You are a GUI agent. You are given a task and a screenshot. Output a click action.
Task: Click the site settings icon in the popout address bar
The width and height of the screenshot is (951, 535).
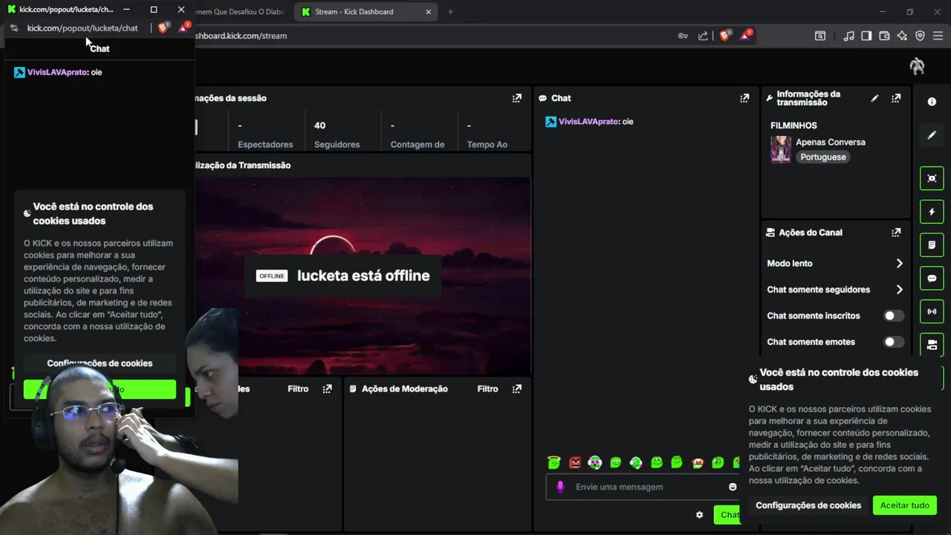coord(14,27)
